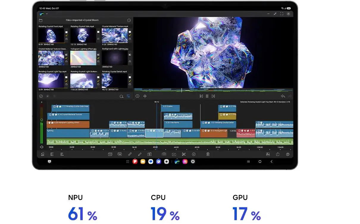Select the Rotating Crystal Side View clip
This screenshot has width=360, height=224.
pos(71,108)
